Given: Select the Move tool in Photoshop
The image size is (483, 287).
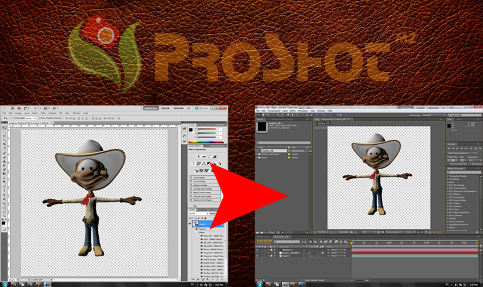Looking at the screenshot, I should coord(4,128).
